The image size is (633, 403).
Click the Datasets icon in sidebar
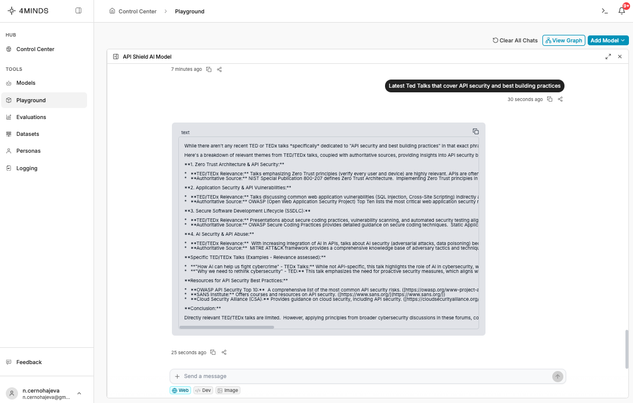pyautogui.click(x=9, y=134)
